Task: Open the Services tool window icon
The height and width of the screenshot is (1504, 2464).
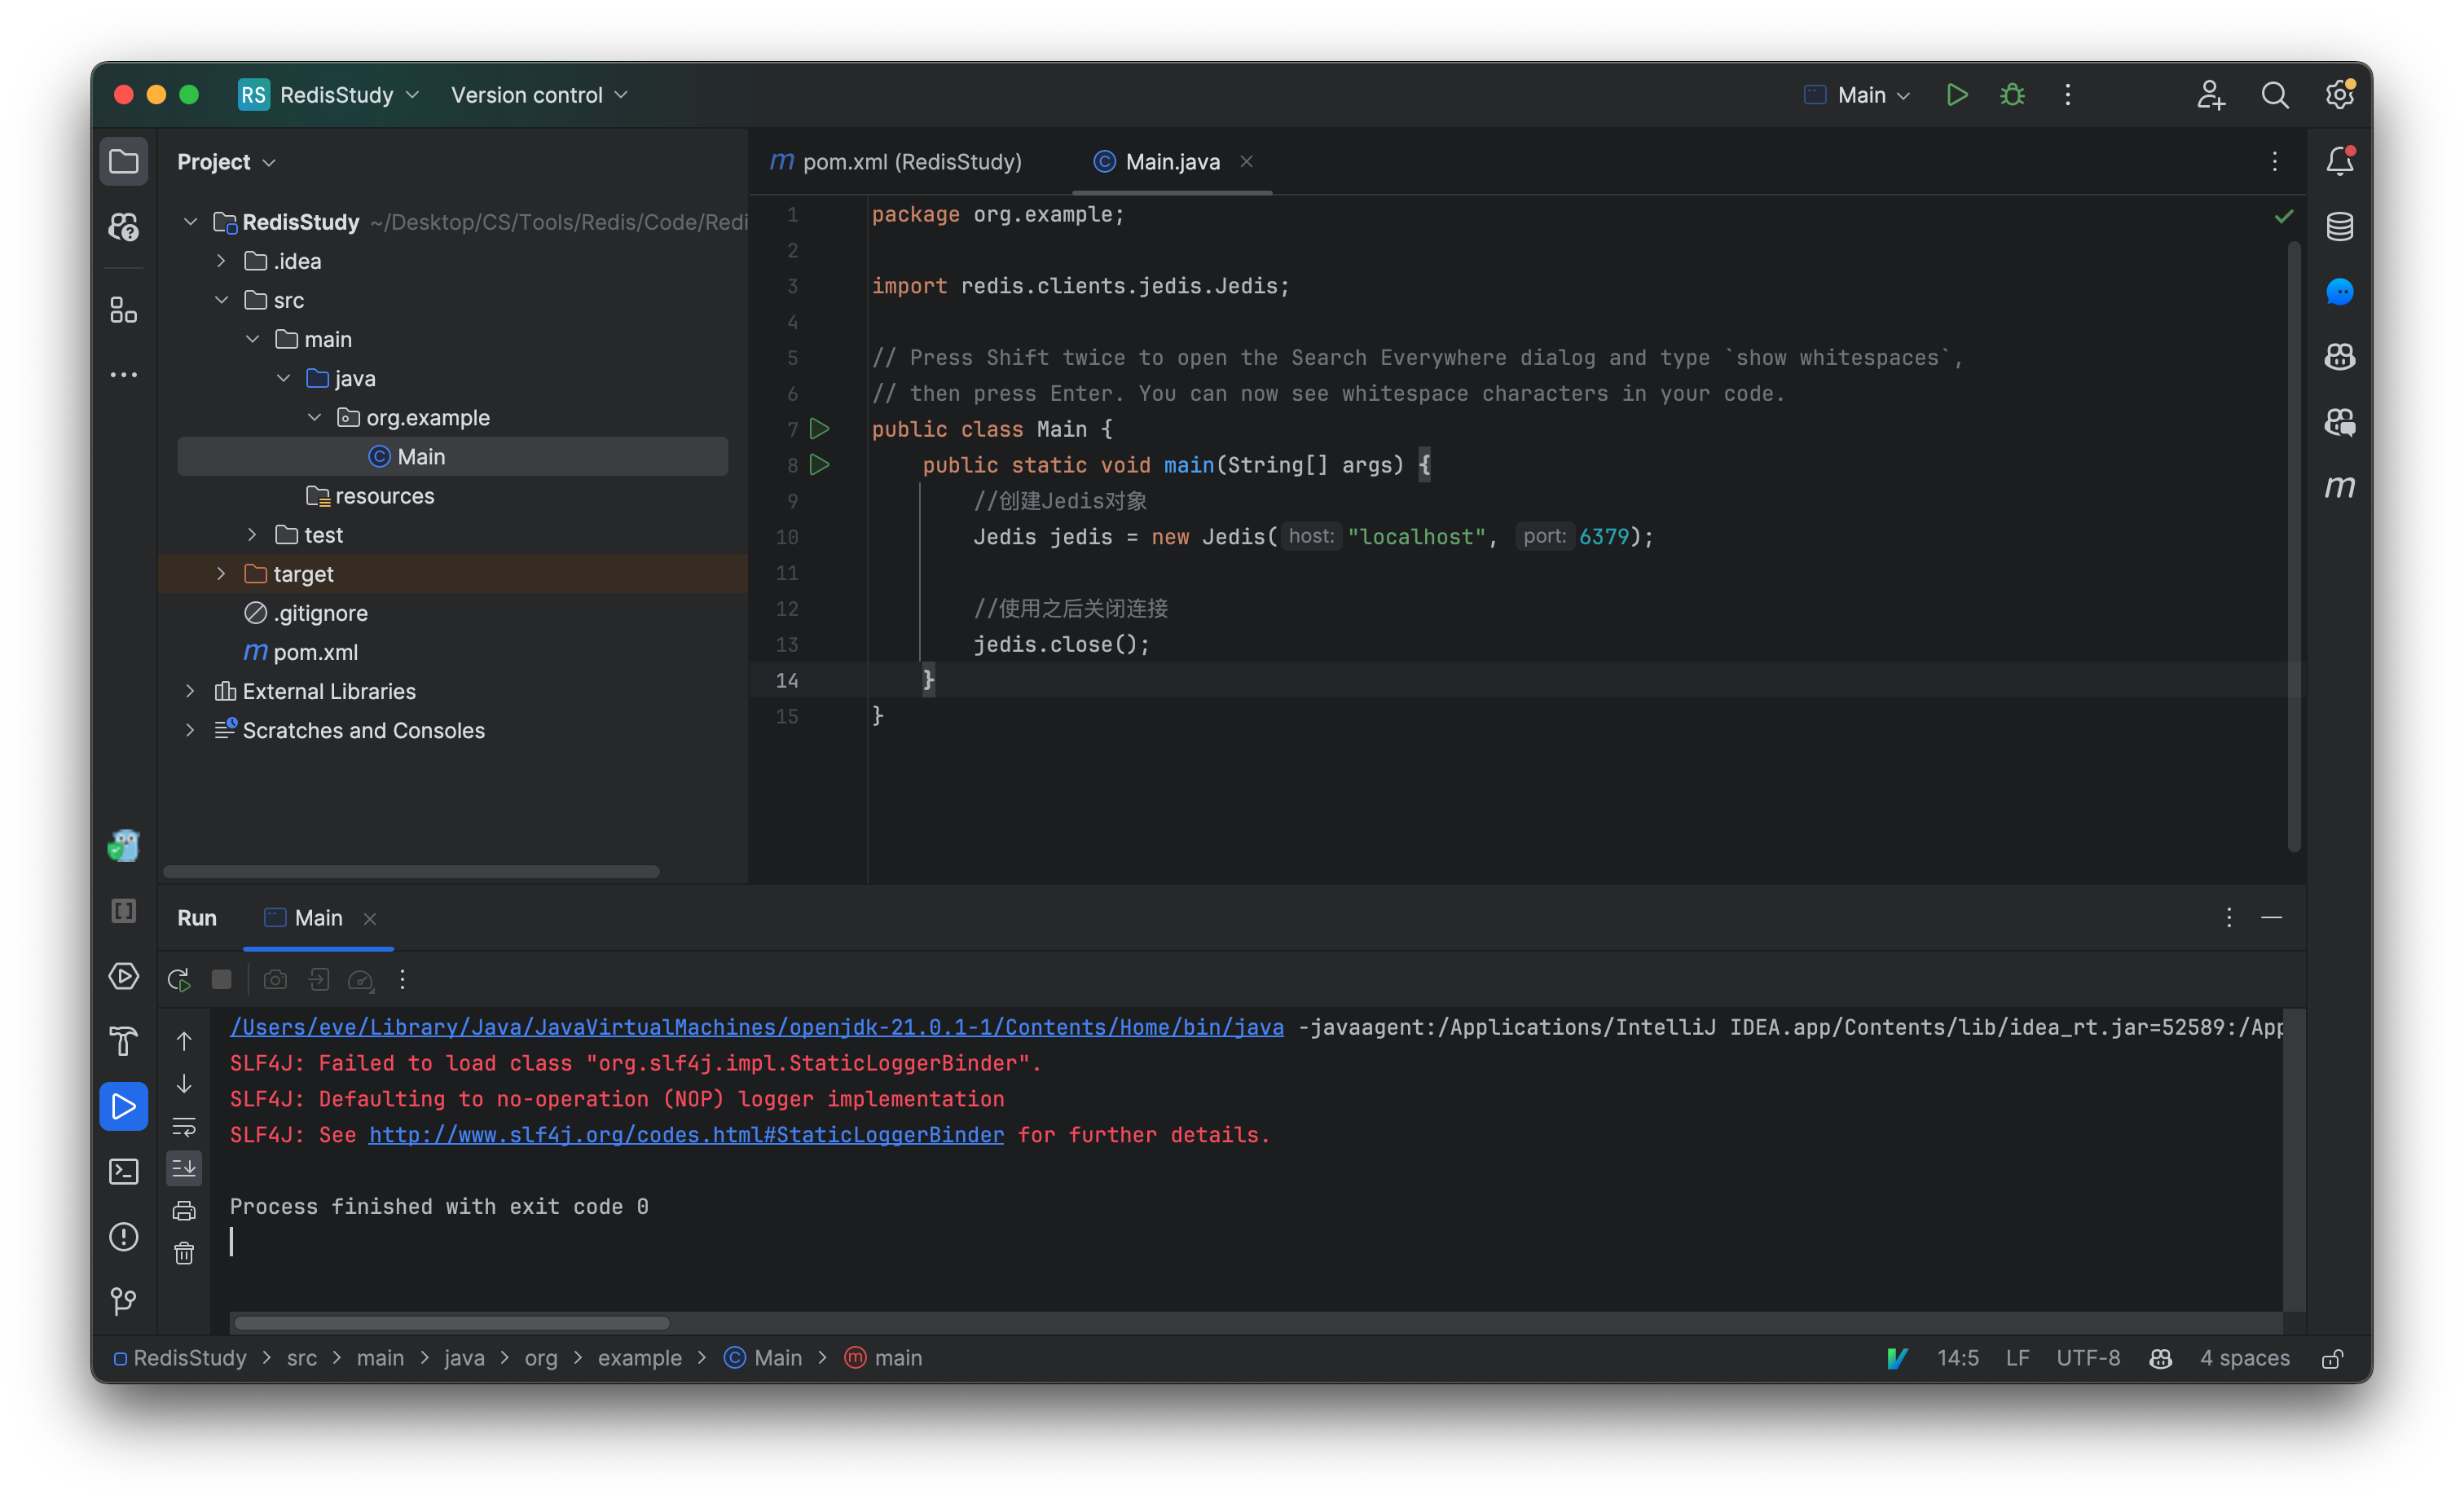Action: pos(123,975)
